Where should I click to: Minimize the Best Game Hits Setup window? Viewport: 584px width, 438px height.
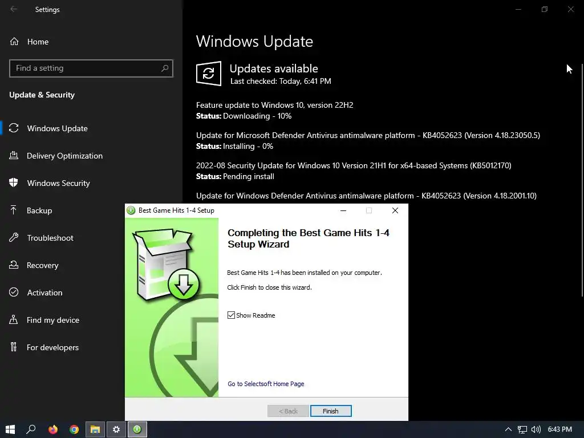343,210
